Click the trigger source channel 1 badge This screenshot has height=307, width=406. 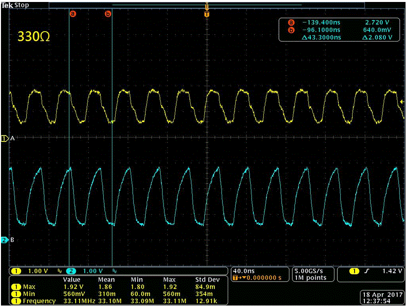tap(354, 271)
